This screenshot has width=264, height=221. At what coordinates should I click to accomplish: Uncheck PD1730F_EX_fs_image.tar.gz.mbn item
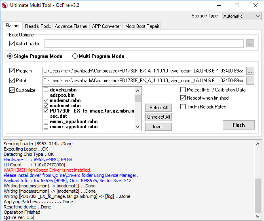46,111
